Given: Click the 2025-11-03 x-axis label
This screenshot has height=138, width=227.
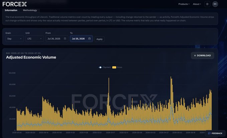Looking at the screenshot, I should coord(70,133).
